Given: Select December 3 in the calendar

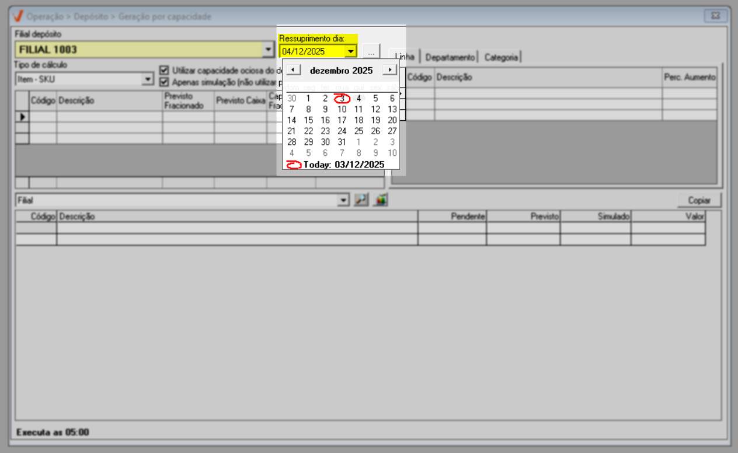Looking at the screenshot, I should pos(342,99).
